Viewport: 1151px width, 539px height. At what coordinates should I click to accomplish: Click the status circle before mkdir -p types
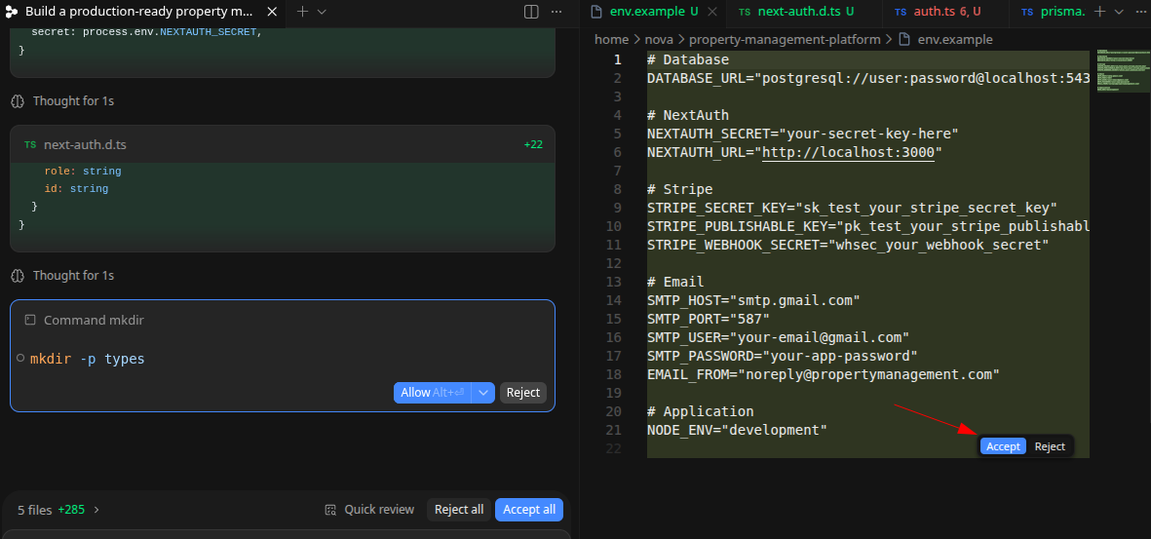click(20, 359)
